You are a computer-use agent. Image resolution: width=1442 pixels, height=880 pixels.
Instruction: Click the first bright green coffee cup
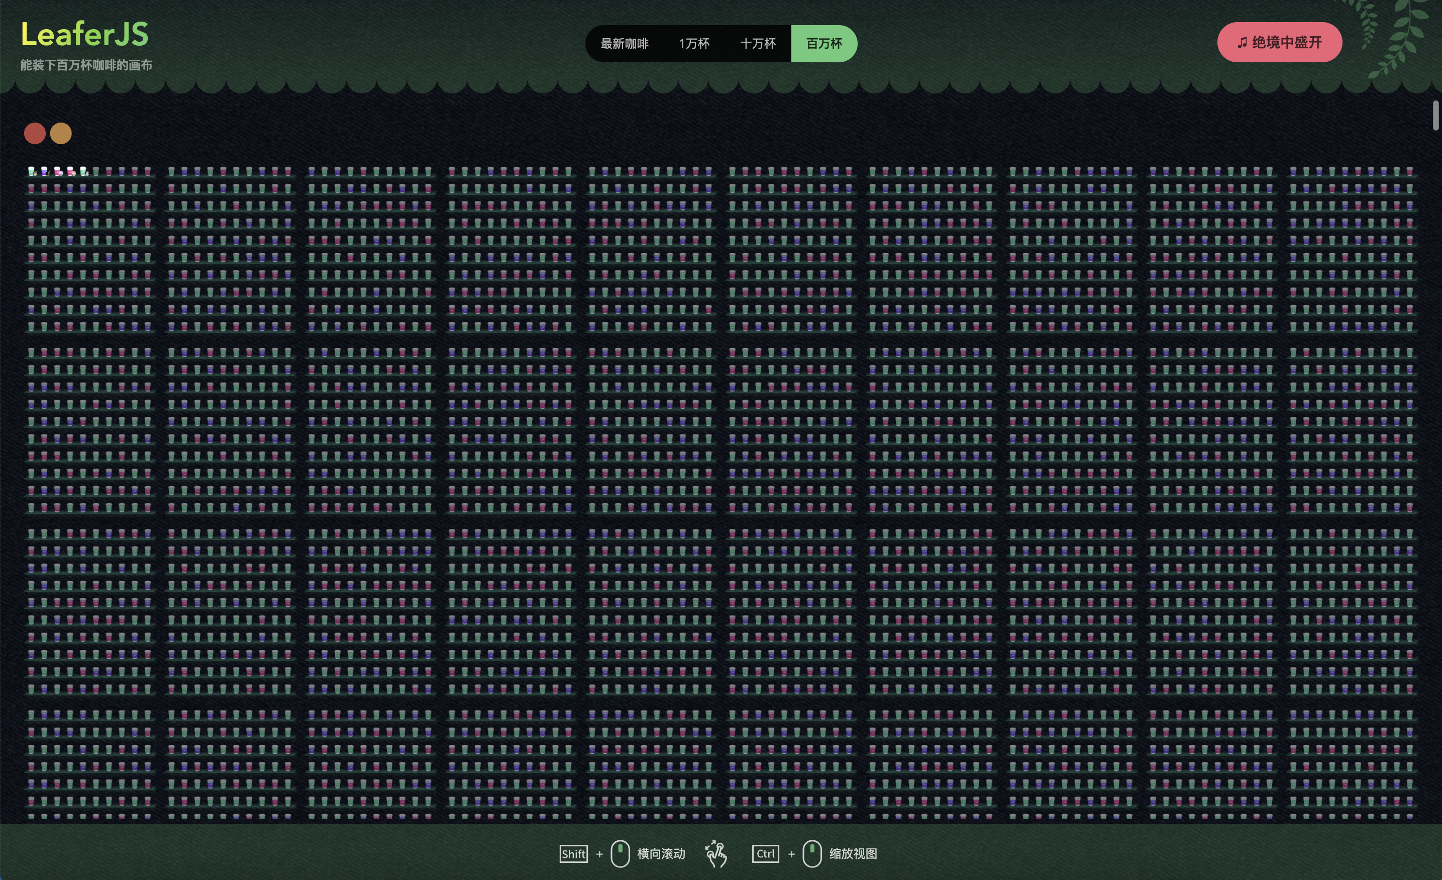click(x=32, y=171)
